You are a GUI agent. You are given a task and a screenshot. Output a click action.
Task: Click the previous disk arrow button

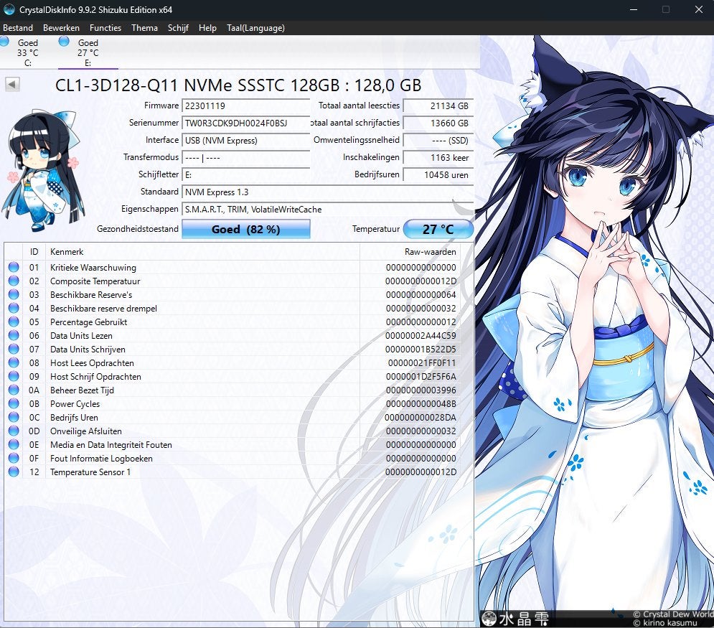12,84
